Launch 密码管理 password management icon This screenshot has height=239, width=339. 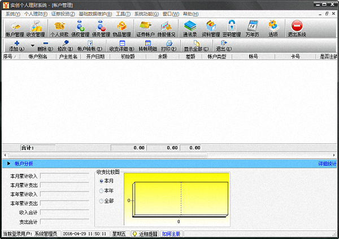click(232, 28)
